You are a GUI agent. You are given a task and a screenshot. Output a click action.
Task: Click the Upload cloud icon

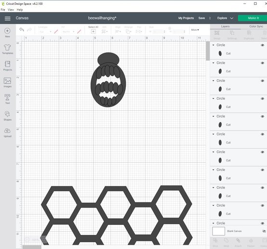pyautogui.click(x=7, y=131)
